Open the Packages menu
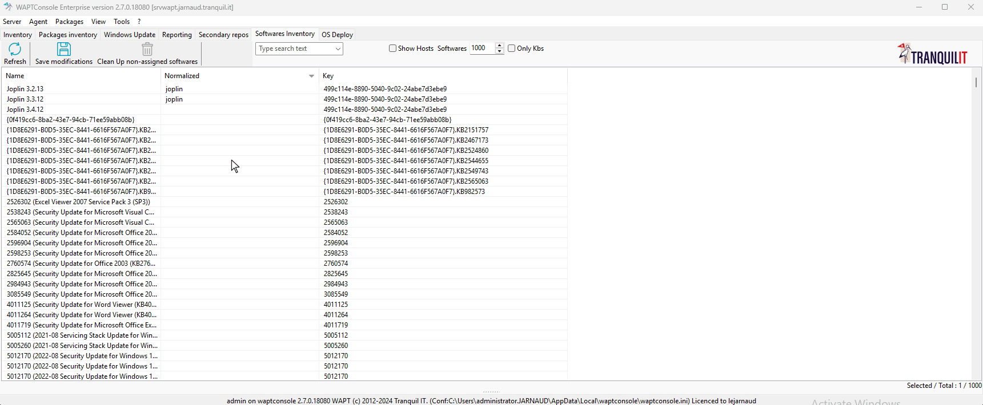This screenshot has width=983, height=405. (x=69, y=22)
